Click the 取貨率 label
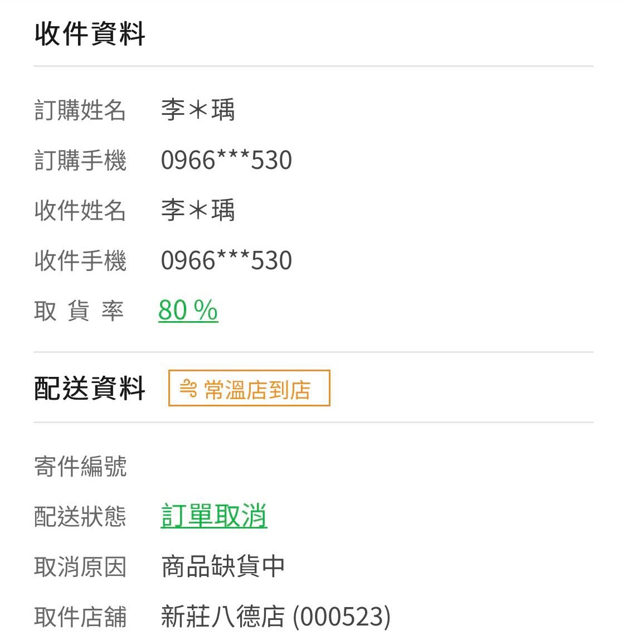Viewport: 627px width, 640px height. click(x=79, y=311)
